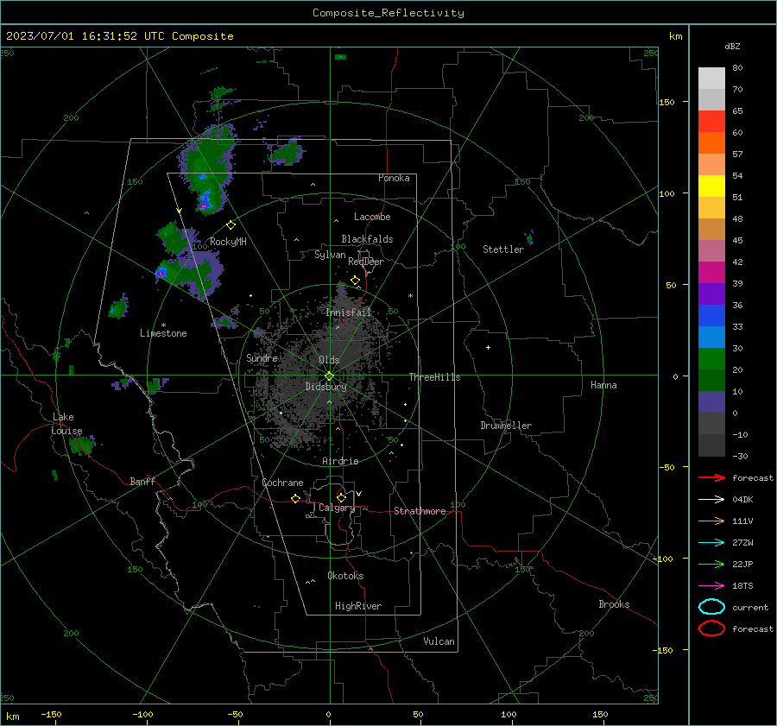This screenshot has width=777, height=726.
Task: Select the bright green 20-30 dBZ swatch
Action: pos(711,358)
